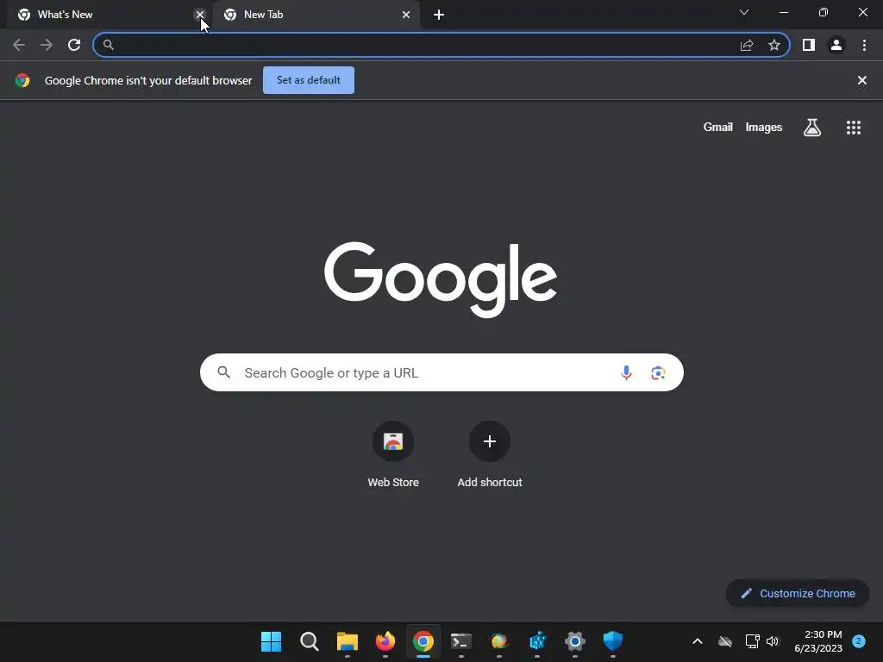
Task: Click Customize Chrome
Action: click(798, 593)
